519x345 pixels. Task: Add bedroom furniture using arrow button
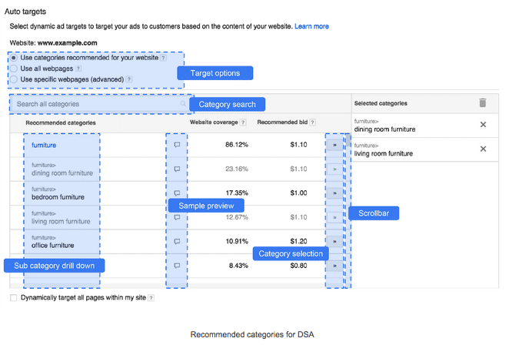(x=334, y=193)
